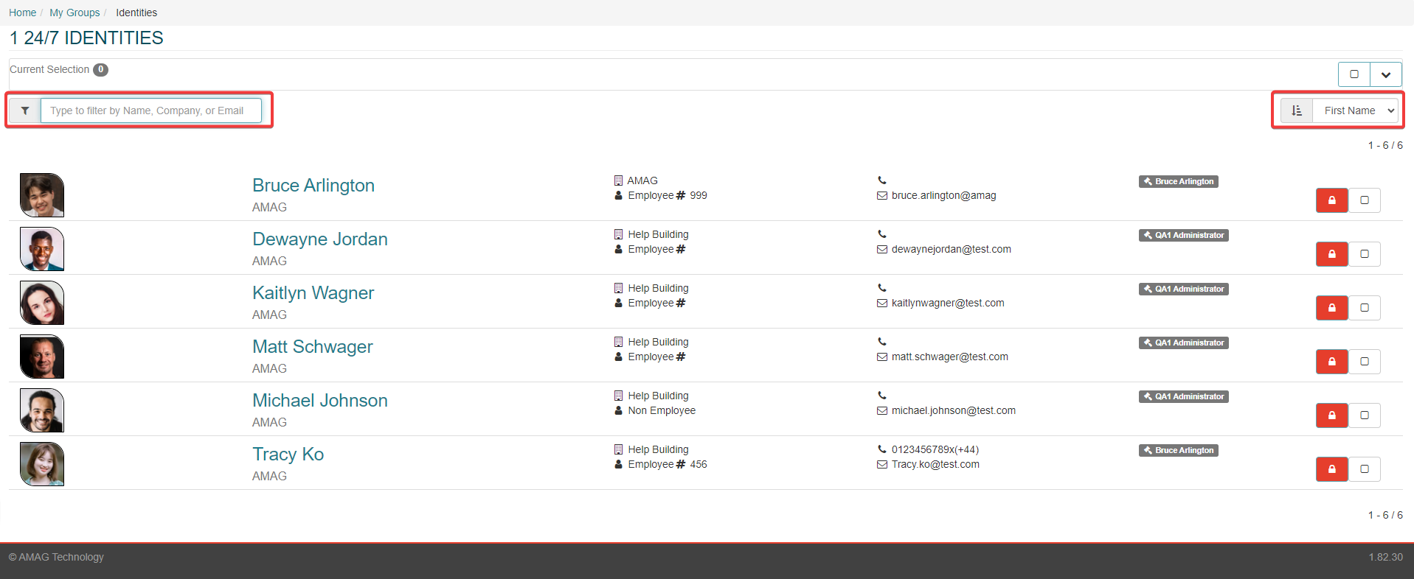Open the Michael Johnson name link
Viewport: 1414px width, 579px height.
click(x=319, y=401)
